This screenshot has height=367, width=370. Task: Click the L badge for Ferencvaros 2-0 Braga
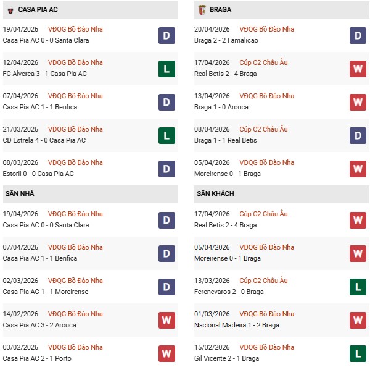point(358,287)
